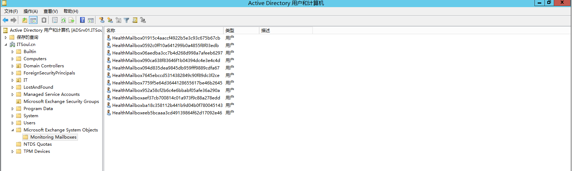Screen dimensions: 572x171
Task: Create a new group via toolbar icon
Action: [x=110, y=20]
